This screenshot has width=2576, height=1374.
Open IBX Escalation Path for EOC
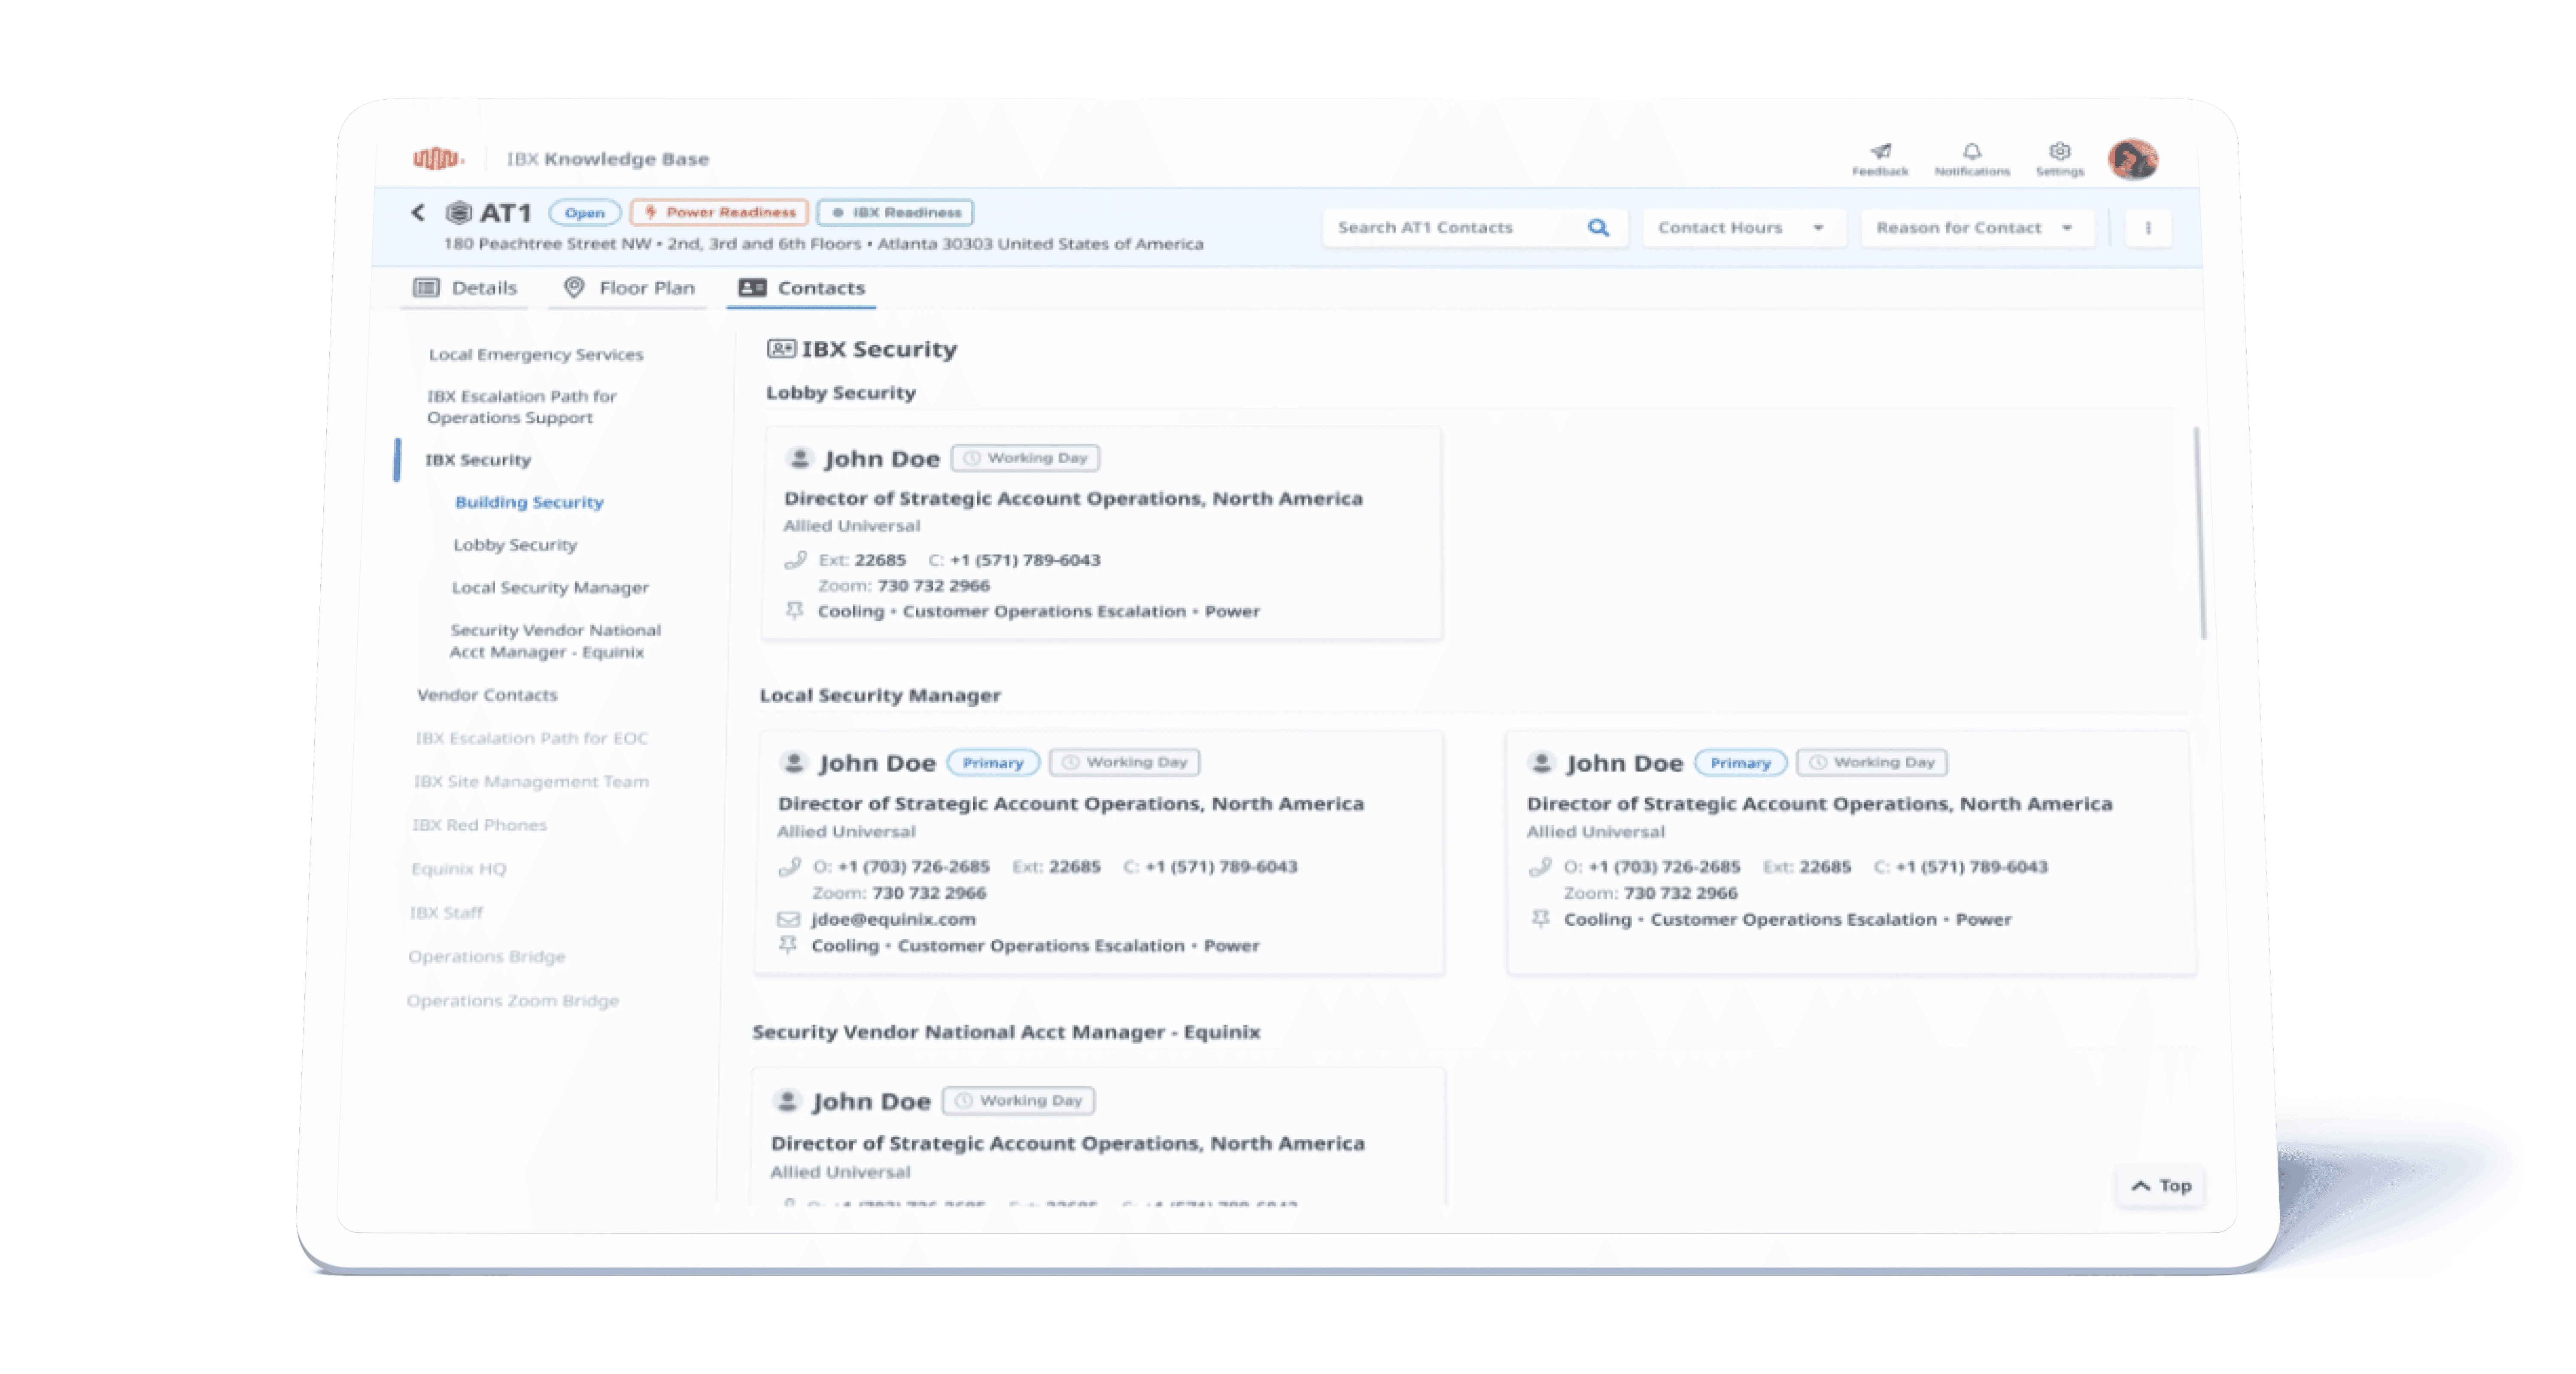pyautogui.click(x=531, y=738)
